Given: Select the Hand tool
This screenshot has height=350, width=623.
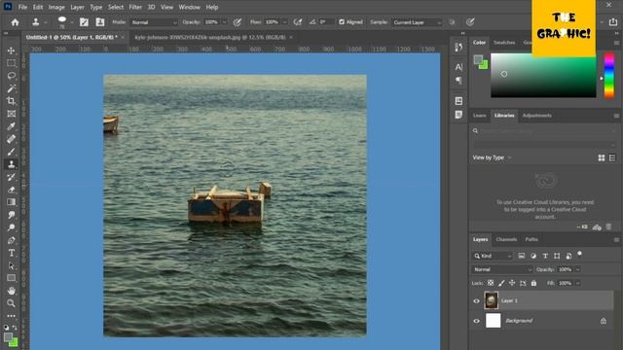Looking at the screenshot, I should pyautogui.click(x=11, y=291).
